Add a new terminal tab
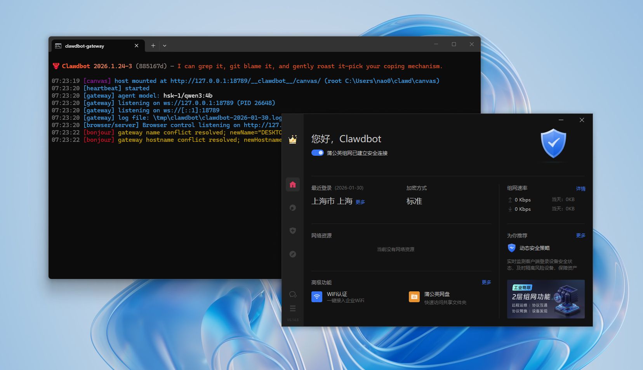This screenshot has width=643, height=370. [153, 46]
